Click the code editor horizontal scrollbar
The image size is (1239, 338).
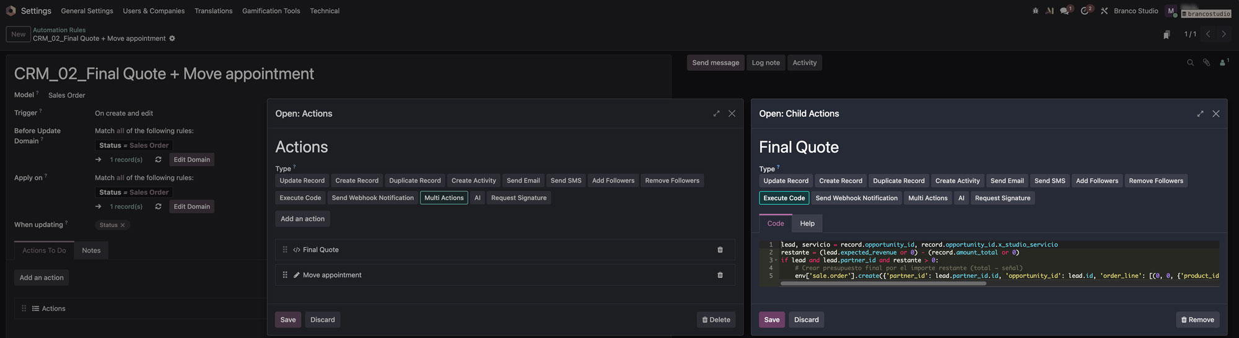883,284
